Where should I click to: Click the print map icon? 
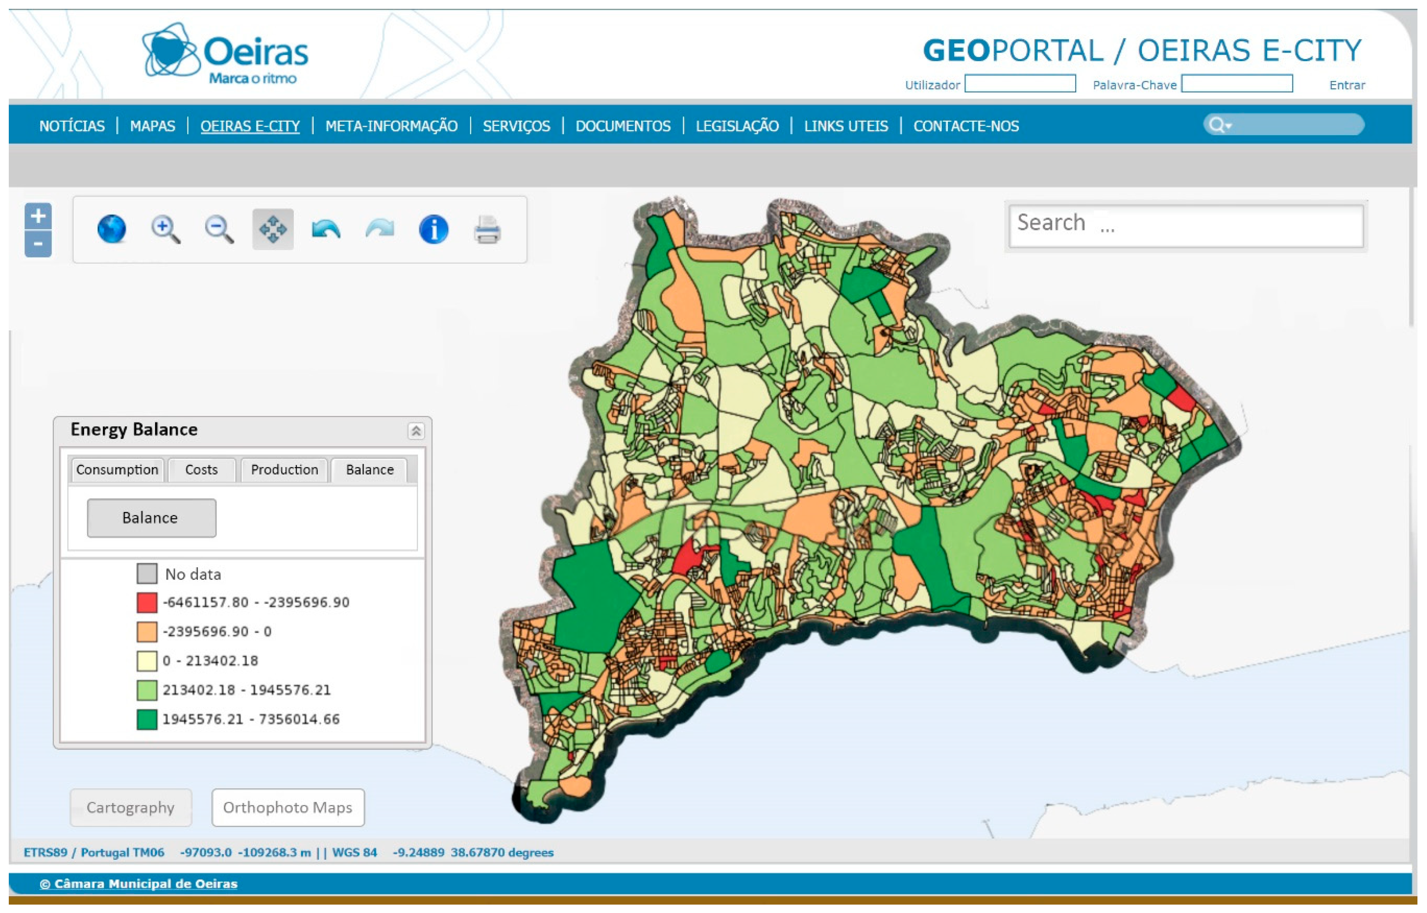click(x=488, y=230)
